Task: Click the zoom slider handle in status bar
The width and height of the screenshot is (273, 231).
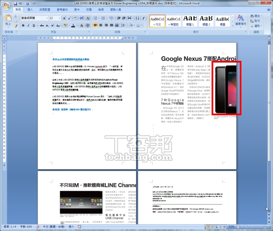Action: pos(246,227)
